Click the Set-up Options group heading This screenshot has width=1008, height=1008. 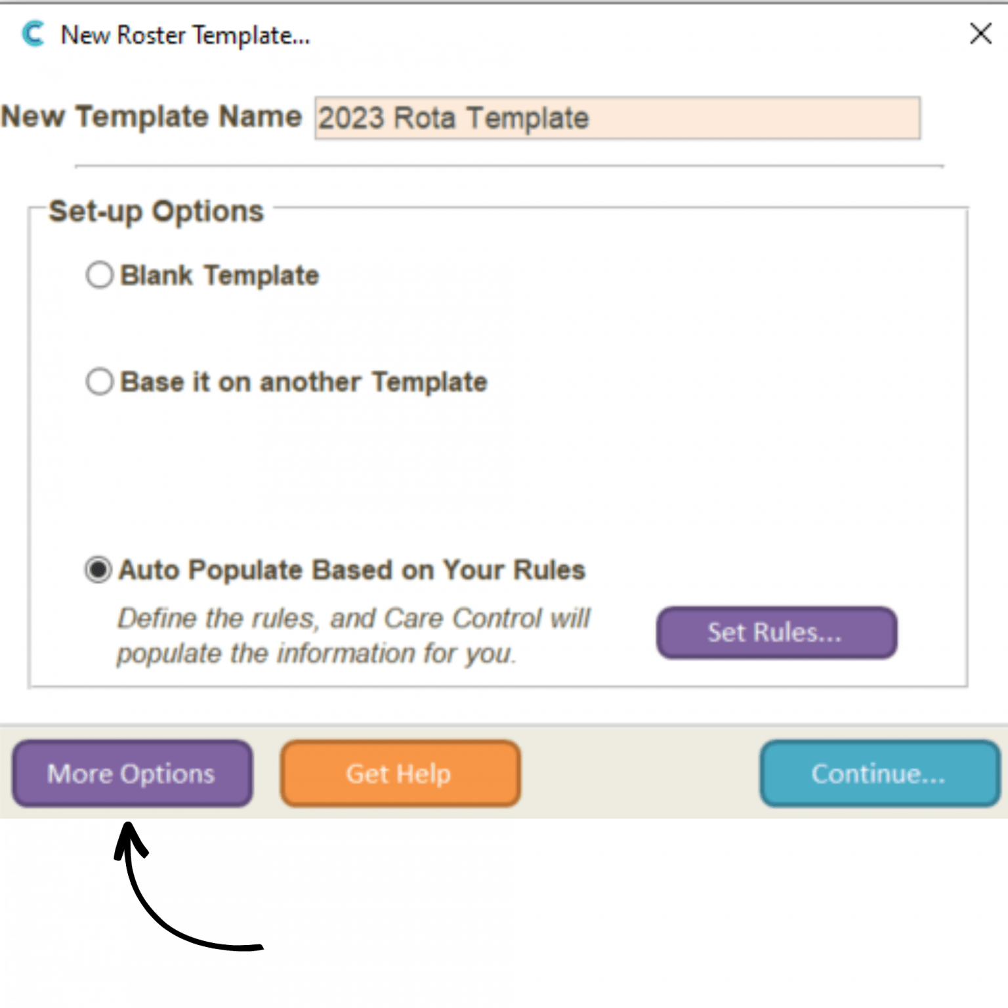tap(156, 211)
